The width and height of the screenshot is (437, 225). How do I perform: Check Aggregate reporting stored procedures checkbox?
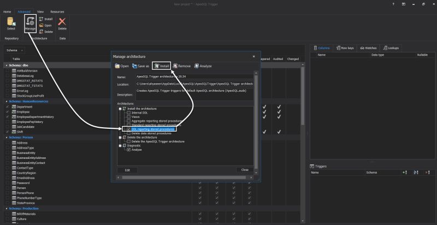(128, 121)
